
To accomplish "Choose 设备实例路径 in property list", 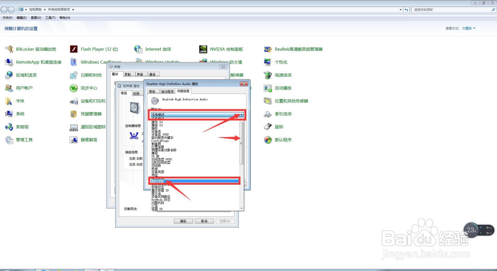I will (x=161, y=196).
